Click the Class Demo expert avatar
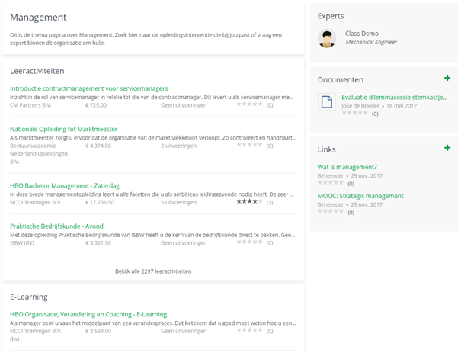This screenshot has height=353, width=461. (327, 38)
